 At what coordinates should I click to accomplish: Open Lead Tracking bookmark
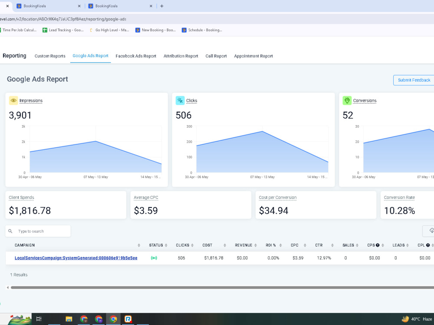click(x=63, y=30)
